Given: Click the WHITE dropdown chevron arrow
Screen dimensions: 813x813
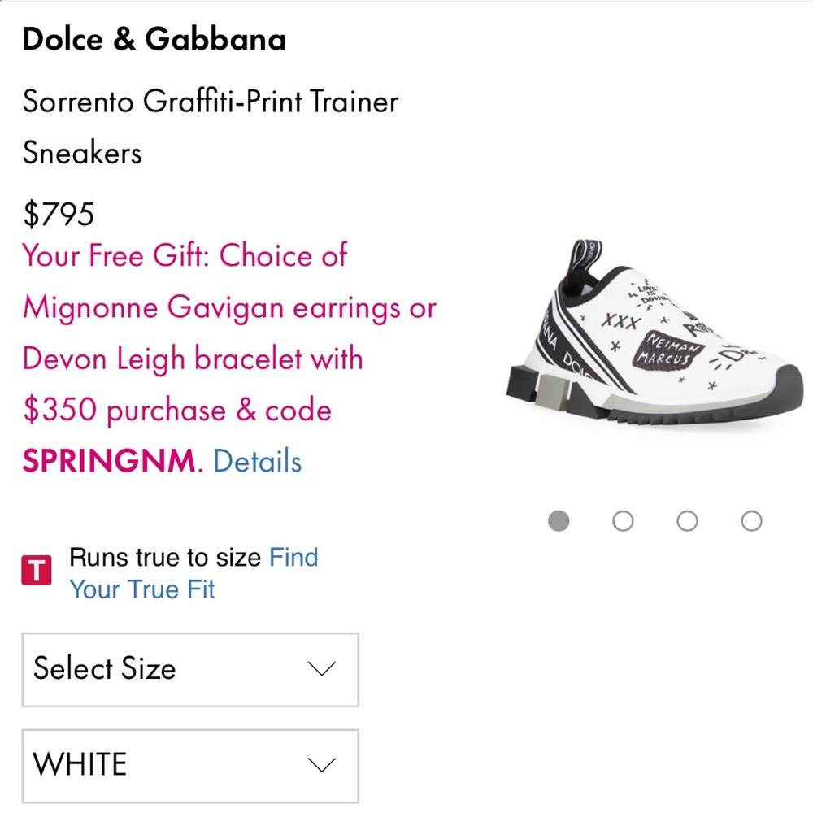Looking at the screenshot, I should 322,765.
